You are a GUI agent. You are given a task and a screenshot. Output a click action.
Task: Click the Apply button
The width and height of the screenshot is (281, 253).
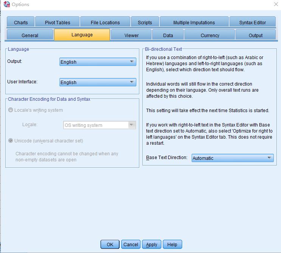click(151, 244)
